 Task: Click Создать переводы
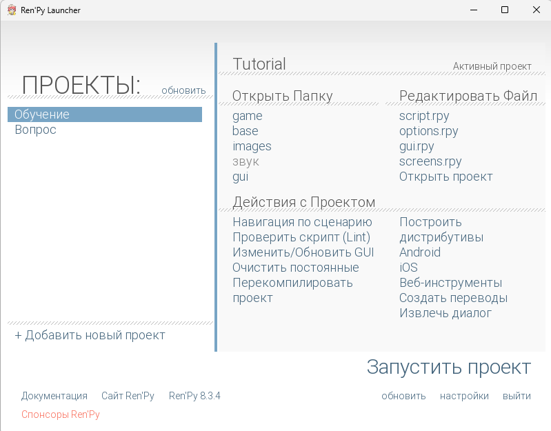click(x=453, y=298)
